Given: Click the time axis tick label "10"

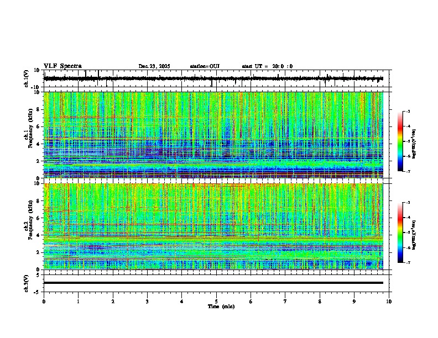Looking at the screenshot, I should pos(389,302).
